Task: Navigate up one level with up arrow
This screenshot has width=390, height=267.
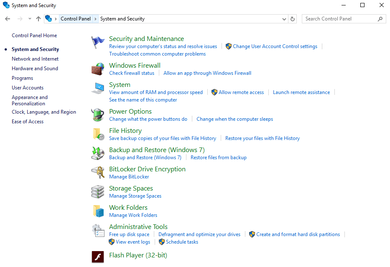Action: [38, 19]
